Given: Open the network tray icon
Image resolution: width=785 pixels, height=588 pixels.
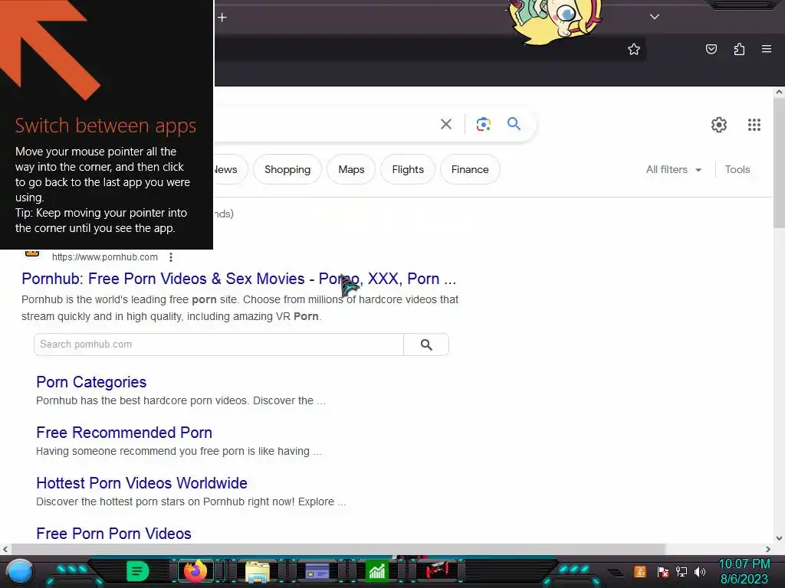Looking at the screenshot, I should (x=682, y=571).
